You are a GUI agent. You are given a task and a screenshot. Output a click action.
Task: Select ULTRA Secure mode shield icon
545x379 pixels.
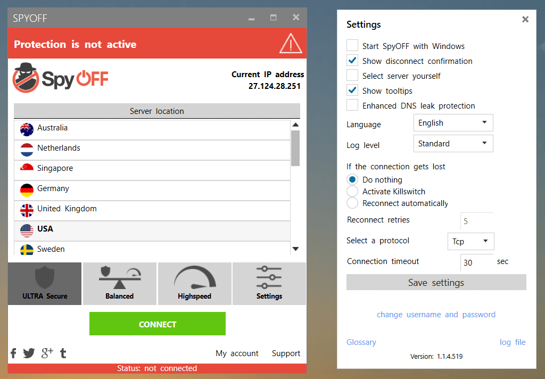45,284
